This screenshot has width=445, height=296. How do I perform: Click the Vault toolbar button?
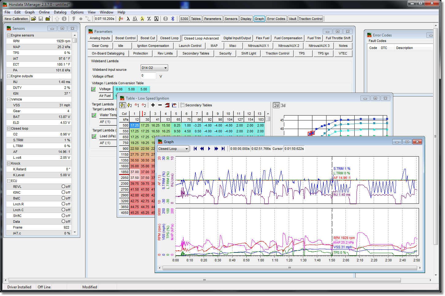292,19
